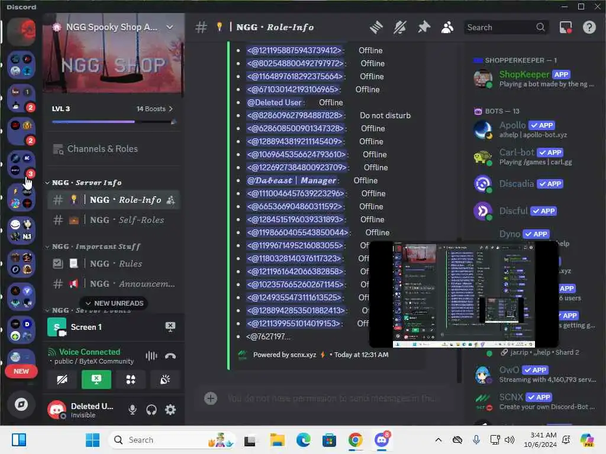Stop streaming Screen 1
Image resolution: width=606 pixels, height=454 pixels.
pyautogui.click(x=170, y=327)
